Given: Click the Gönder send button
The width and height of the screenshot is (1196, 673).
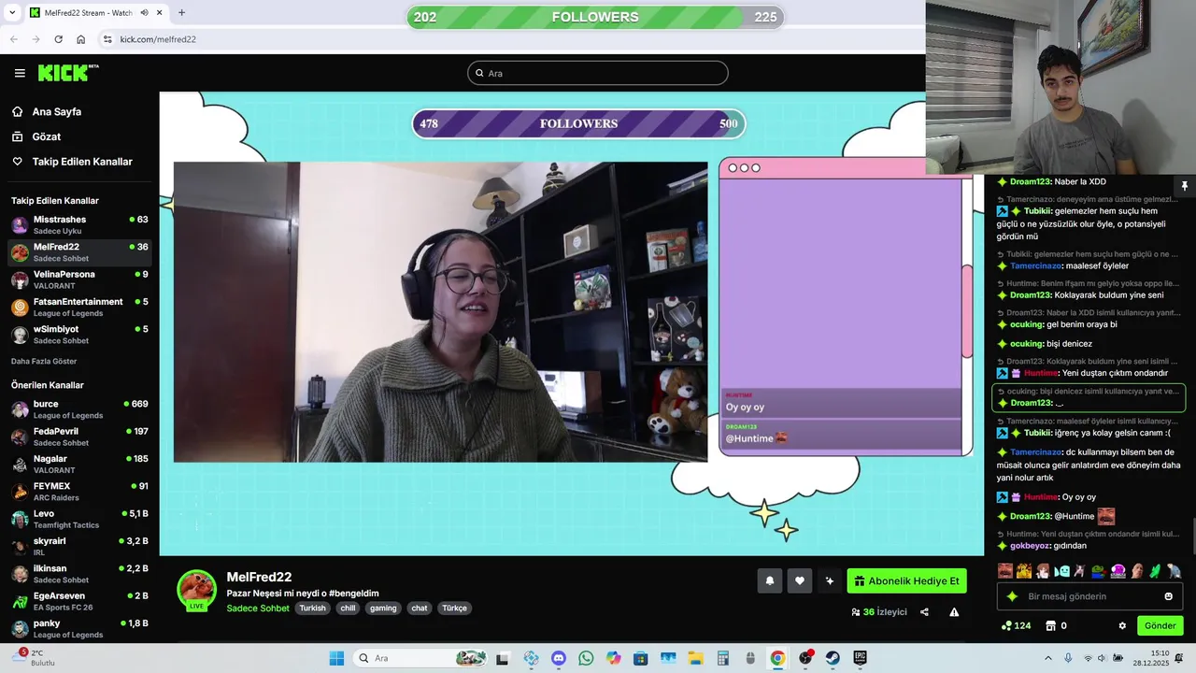Looking at the screenshot, I should coord(1160,625).
